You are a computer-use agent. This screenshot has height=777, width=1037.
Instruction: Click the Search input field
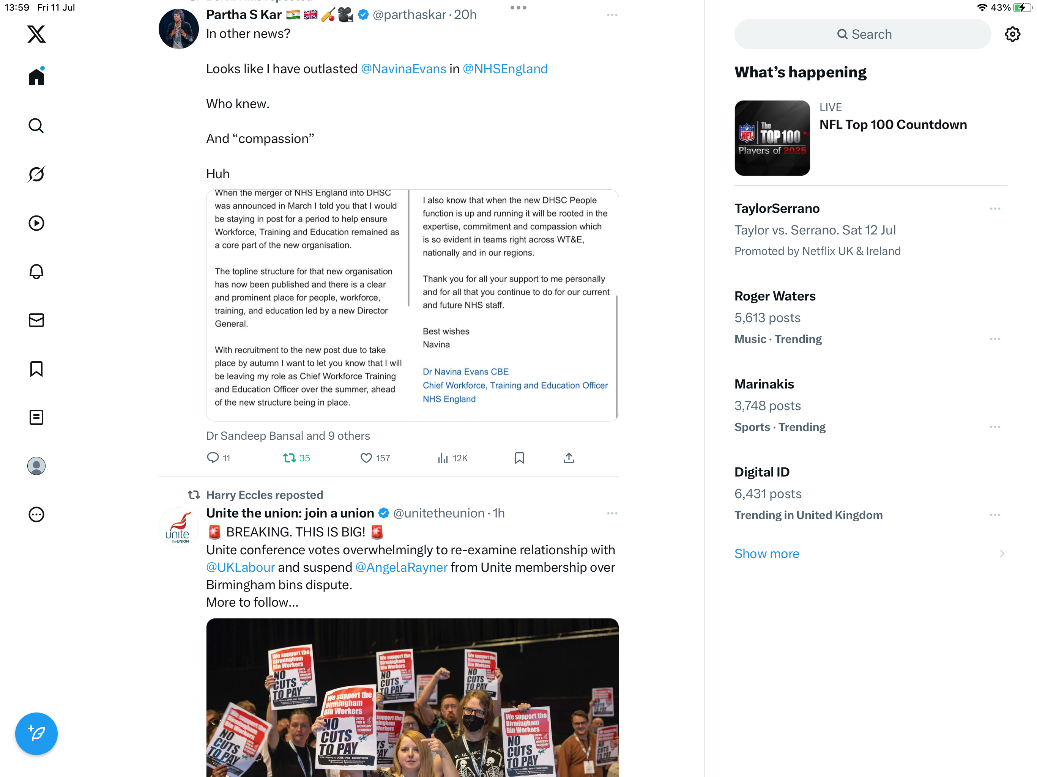click(863, 34)
